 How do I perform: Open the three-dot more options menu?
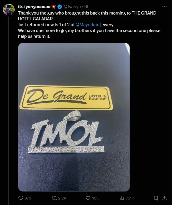[x=164, y=7]
